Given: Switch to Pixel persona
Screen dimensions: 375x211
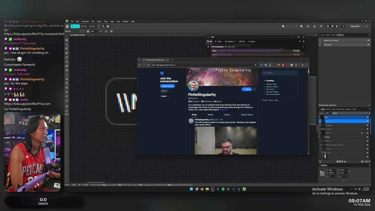Looking at the screenshot, I should pyautogui.click(x=84, y=26).
